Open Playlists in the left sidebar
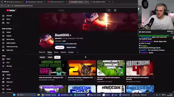174x97 pixels. tap(9, 36)
